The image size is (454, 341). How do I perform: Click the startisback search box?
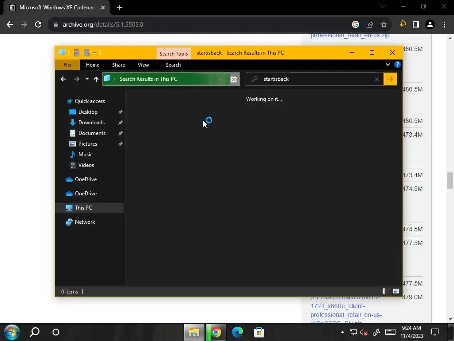(x=314, y=79)
